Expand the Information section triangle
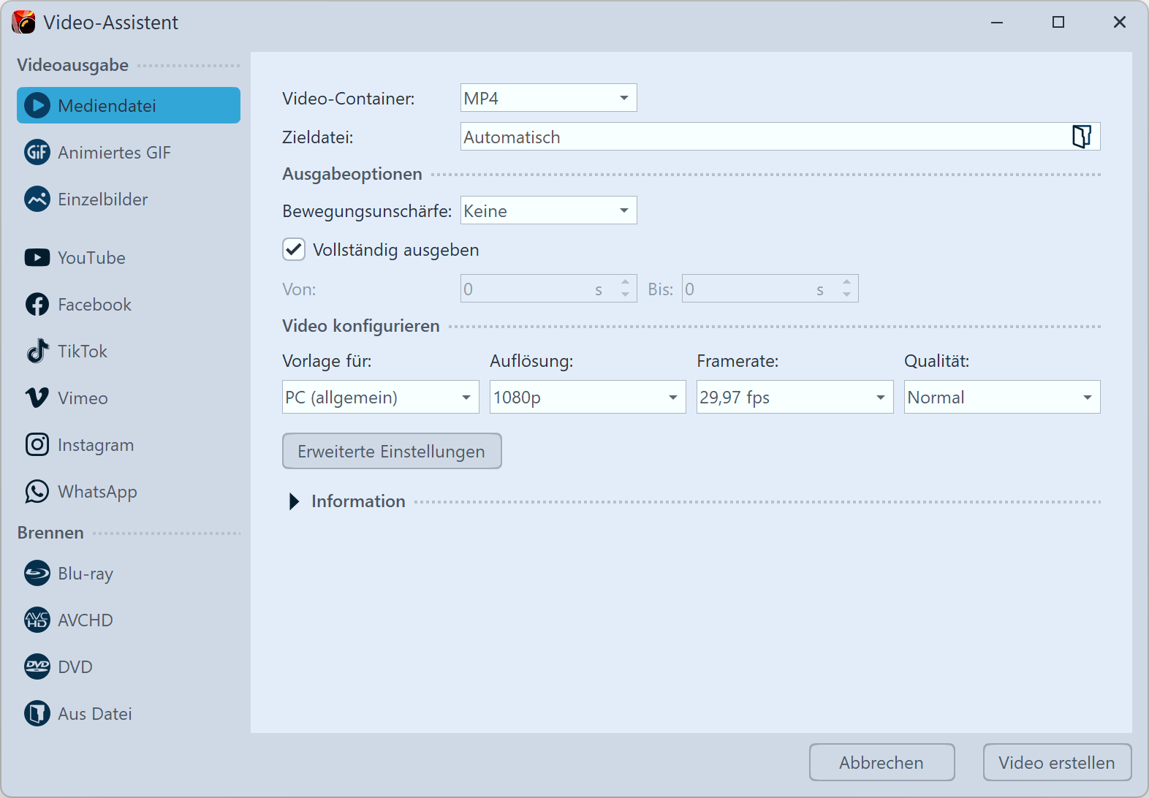Image resolution: width=1149 pixels, height=798 pixels. click(x=294, y=501)
